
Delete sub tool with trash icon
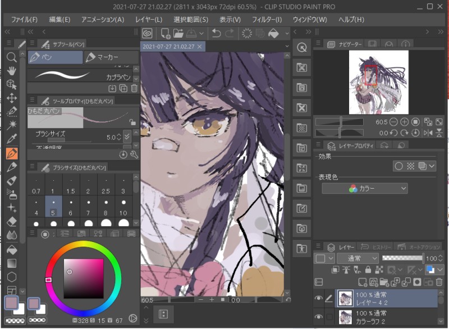[134, 88]
